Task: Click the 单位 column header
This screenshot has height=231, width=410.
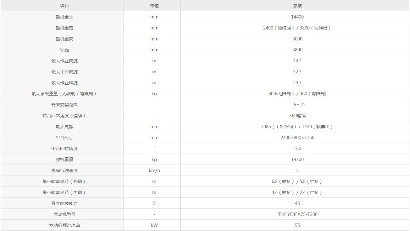Action: (154, 6)
